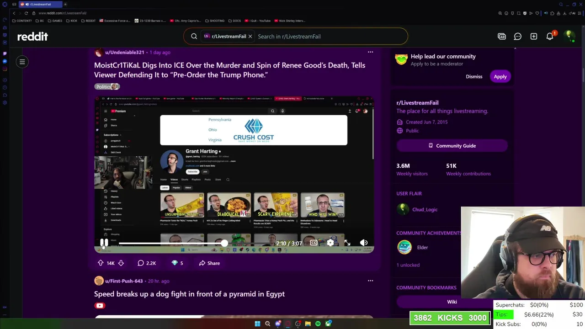Upvote the MoistCr1TiKaL post
Image resolution: width=585 pixels, height=329 pixels.
pos(101,263)
